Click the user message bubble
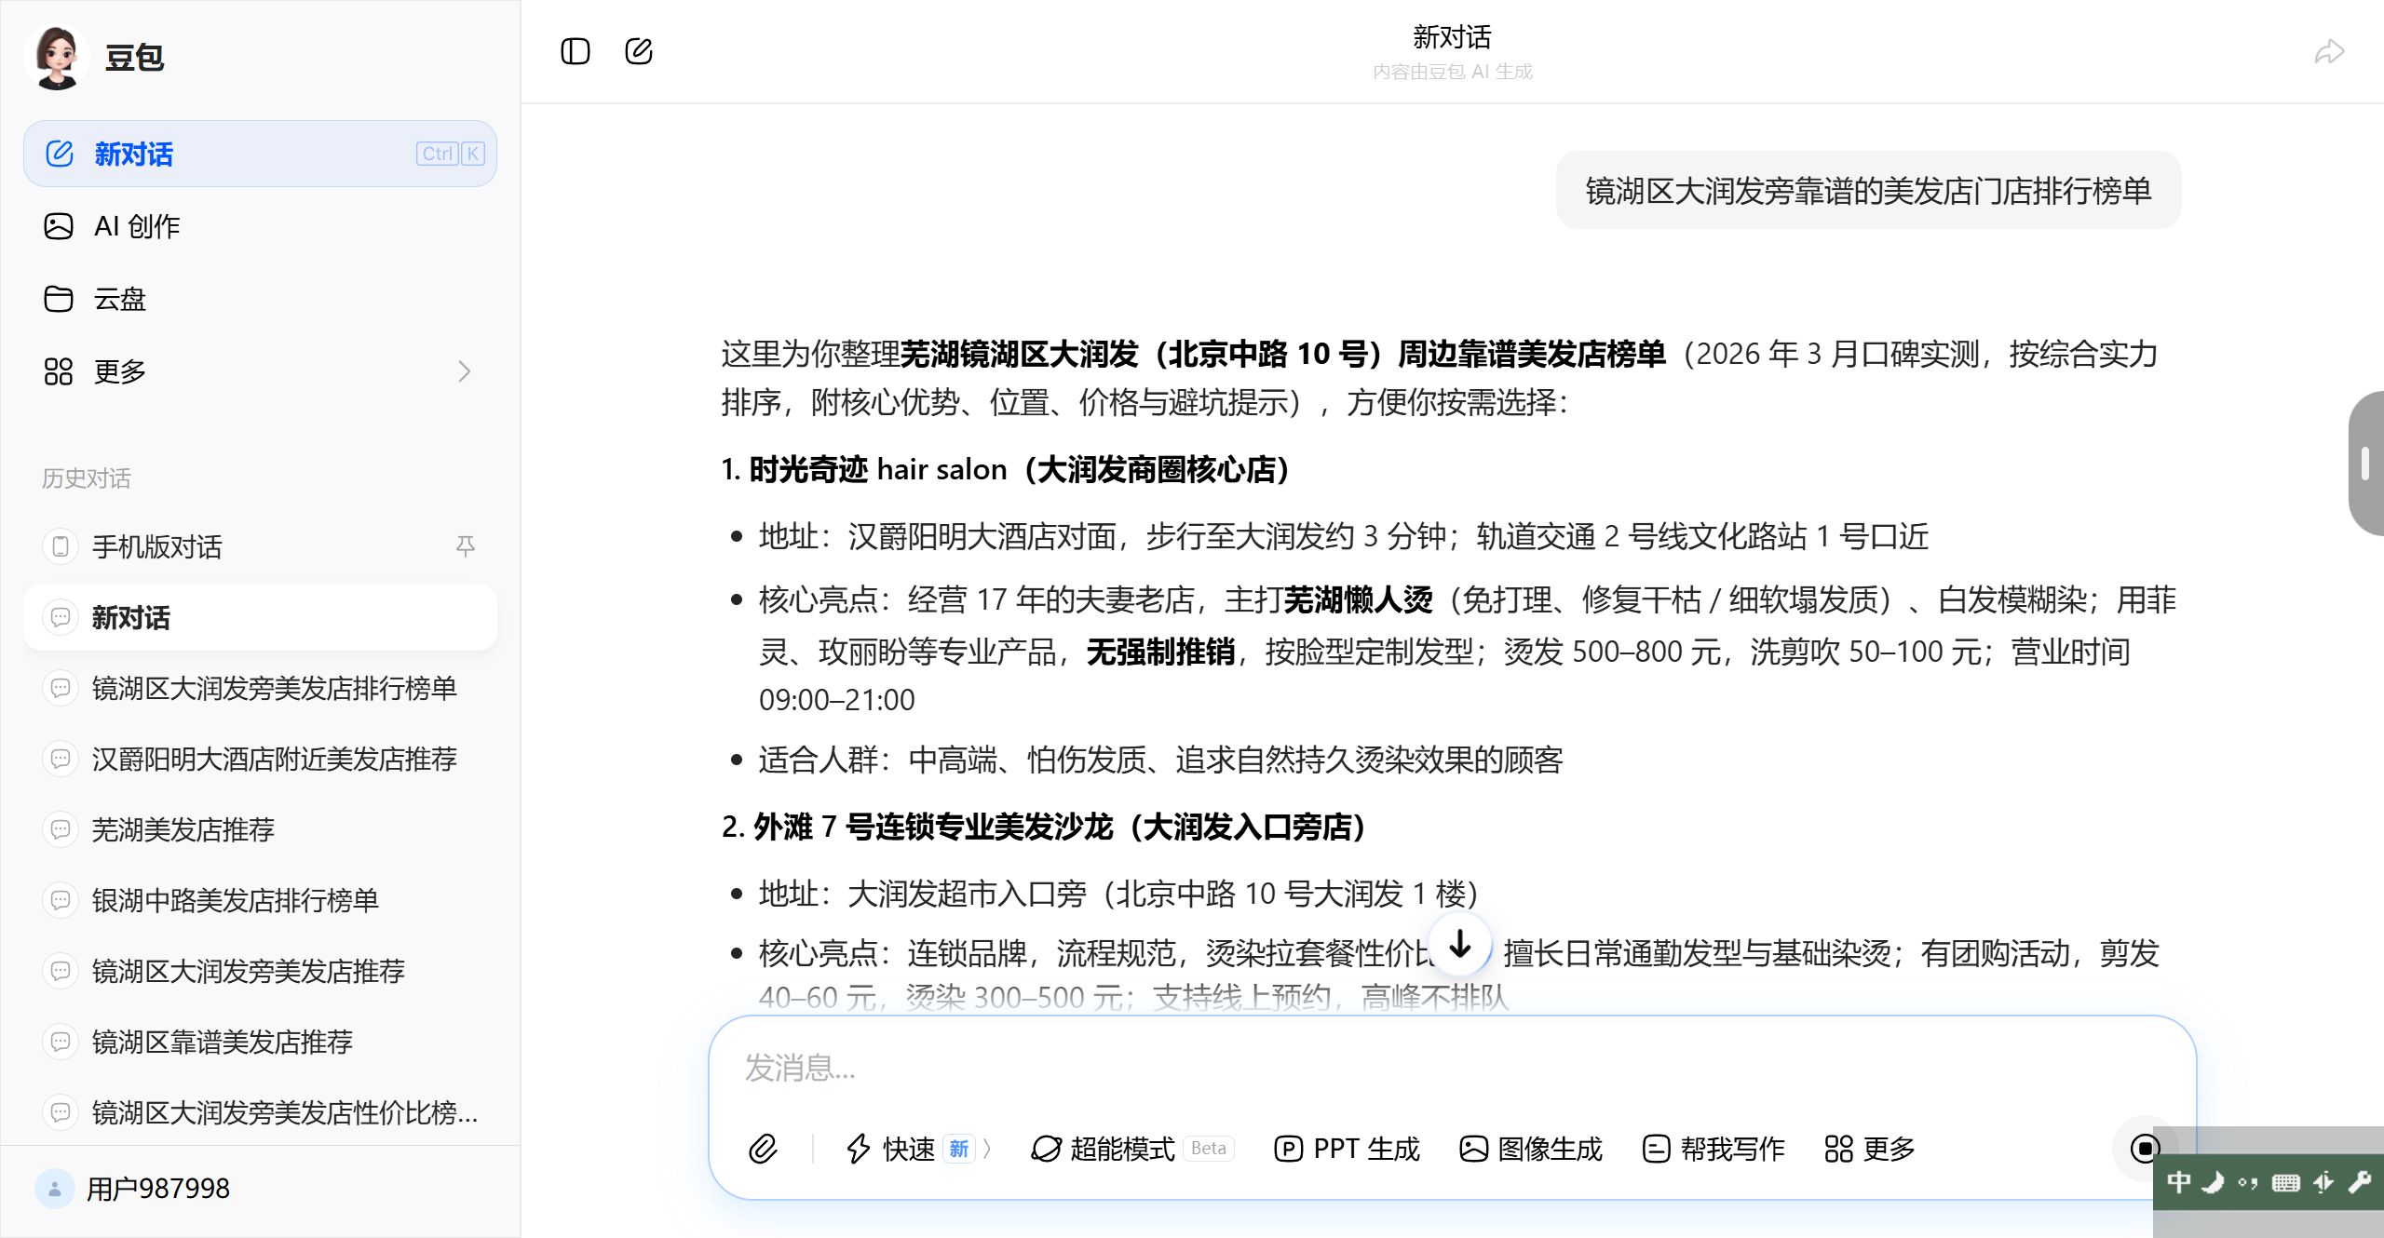 (1868, 191)
